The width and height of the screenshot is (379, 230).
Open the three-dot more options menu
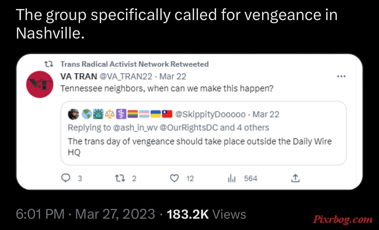[341, 76]
